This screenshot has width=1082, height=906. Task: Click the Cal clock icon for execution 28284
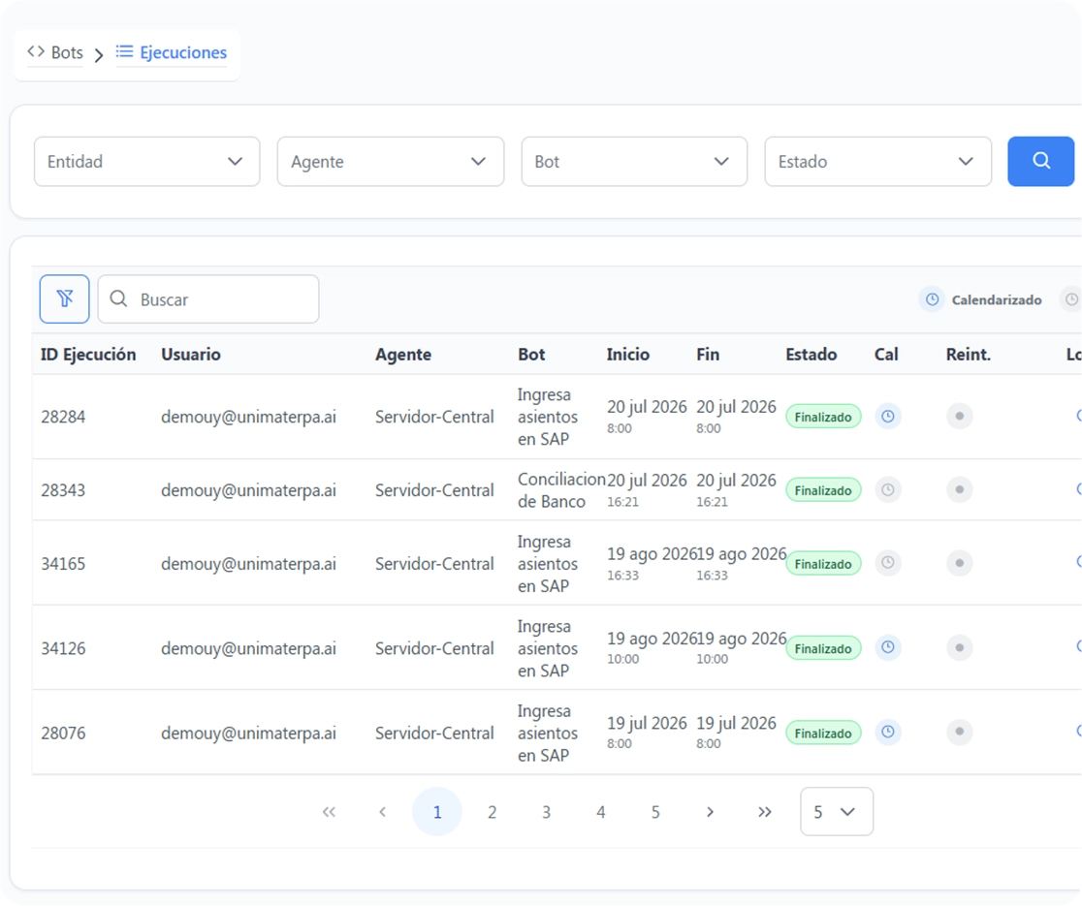(888, 417)
